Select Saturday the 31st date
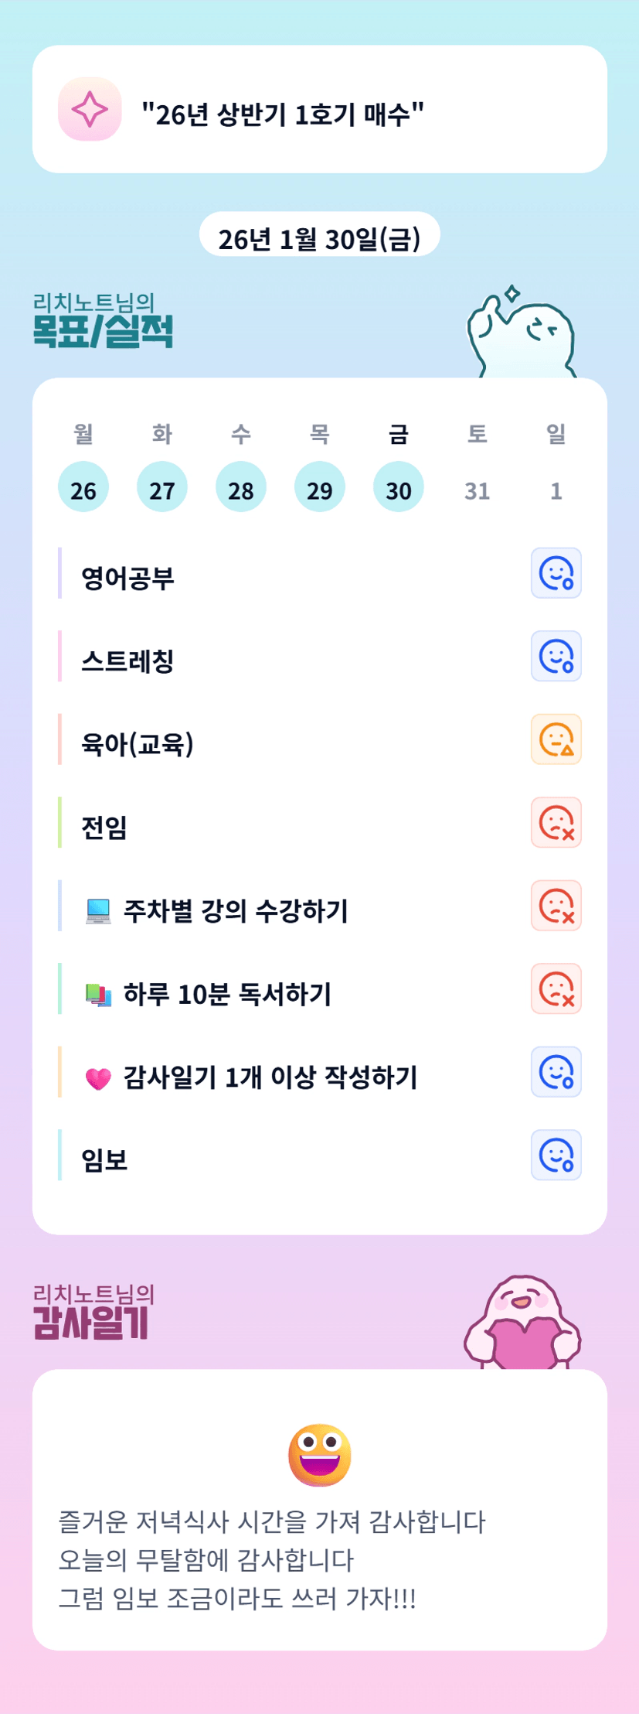Viewport: 639px width, 1714px height. (x=478, y=490)
